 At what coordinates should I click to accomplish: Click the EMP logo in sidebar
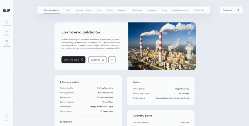point(7,10)
